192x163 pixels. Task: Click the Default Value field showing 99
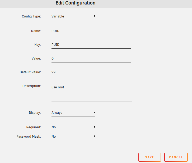click(91, 72)
